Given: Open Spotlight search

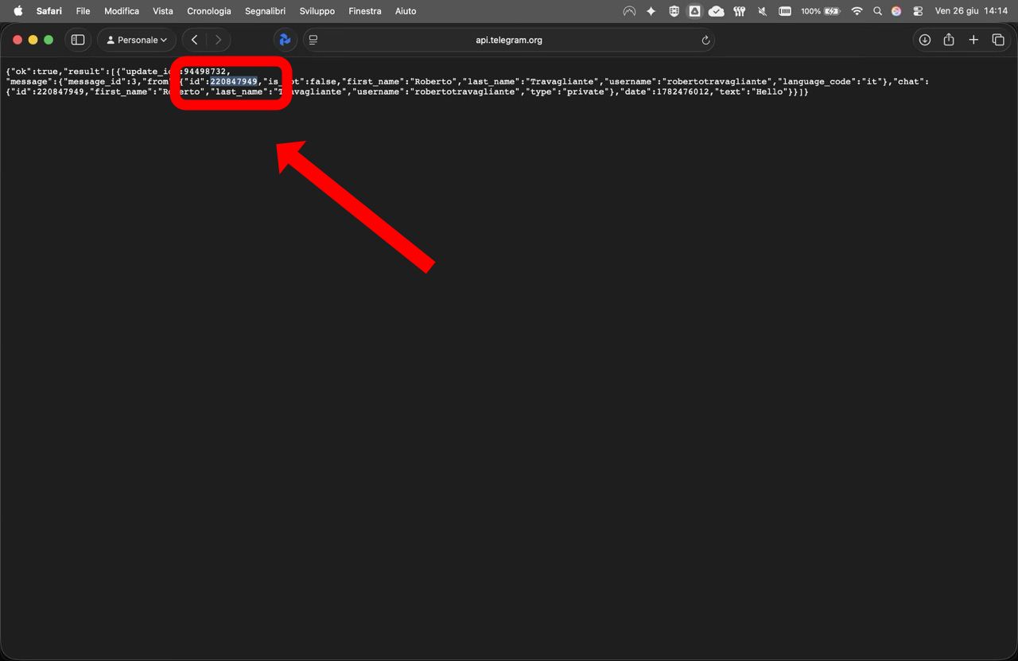Looking at the screenshot, I should tap(877, 11).
